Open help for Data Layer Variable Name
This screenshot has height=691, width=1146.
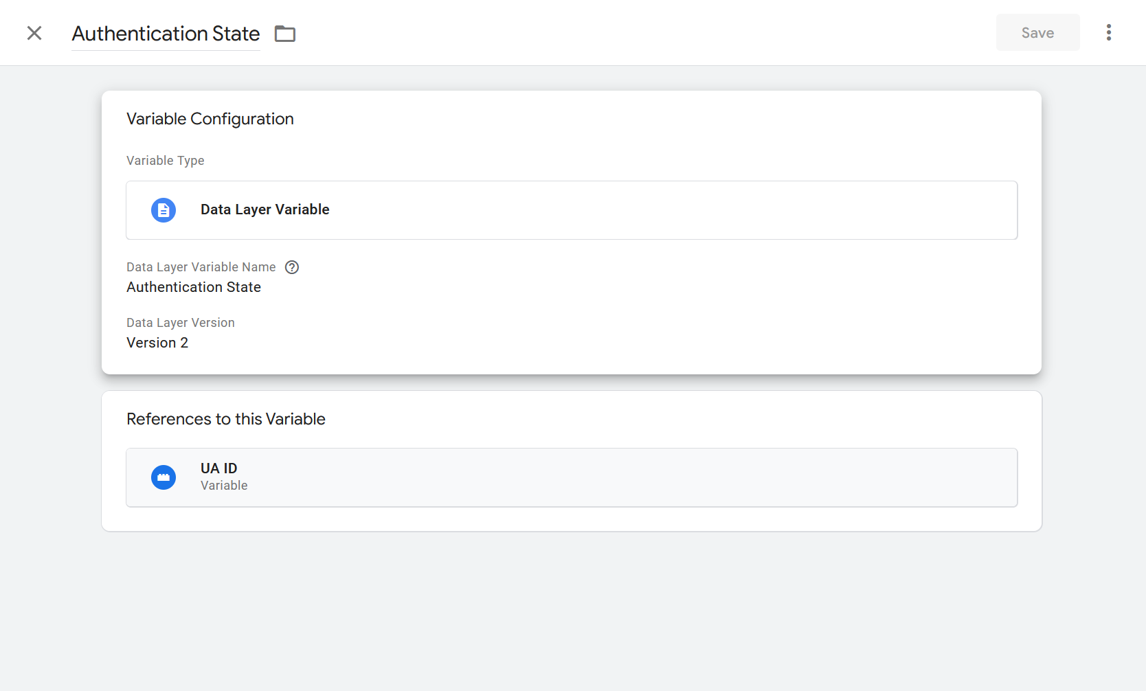click(x=292, y=267)
